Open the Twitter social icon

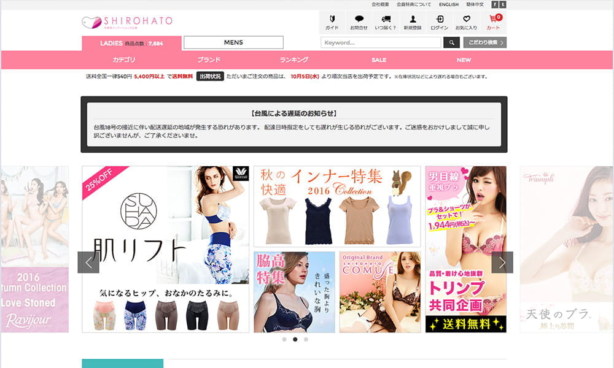click(x=503, y=4)
